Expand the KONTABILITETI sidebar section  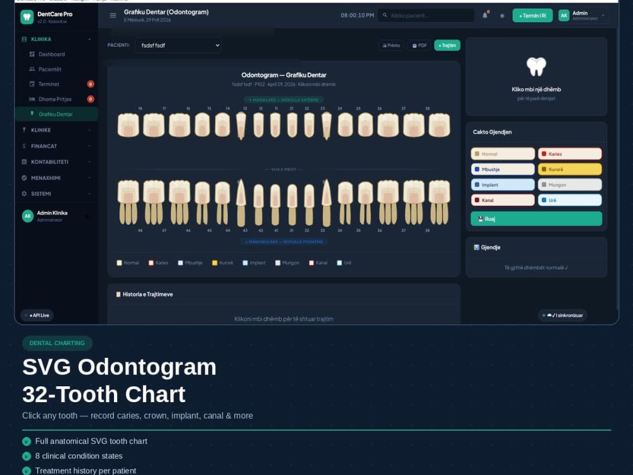(x=56, y=161)
